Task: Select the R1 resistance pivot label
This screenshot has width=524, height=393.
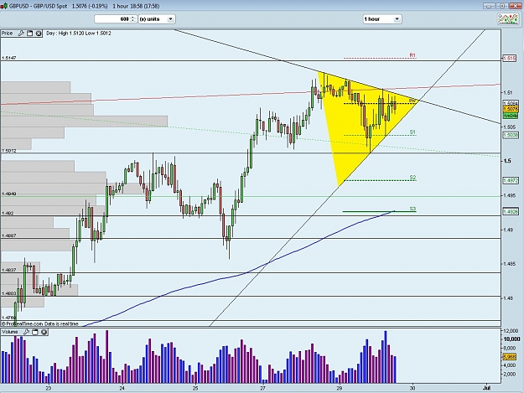Action: click(x=412, y=54)
